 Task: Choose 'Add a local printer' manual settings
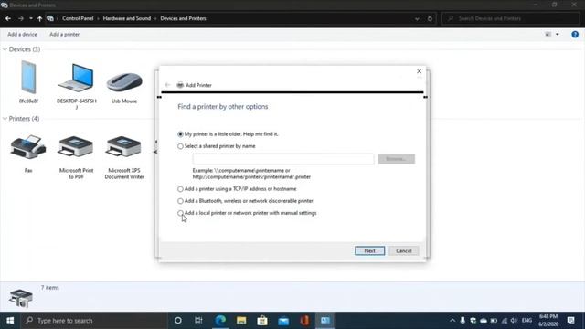tap(181, 213)
